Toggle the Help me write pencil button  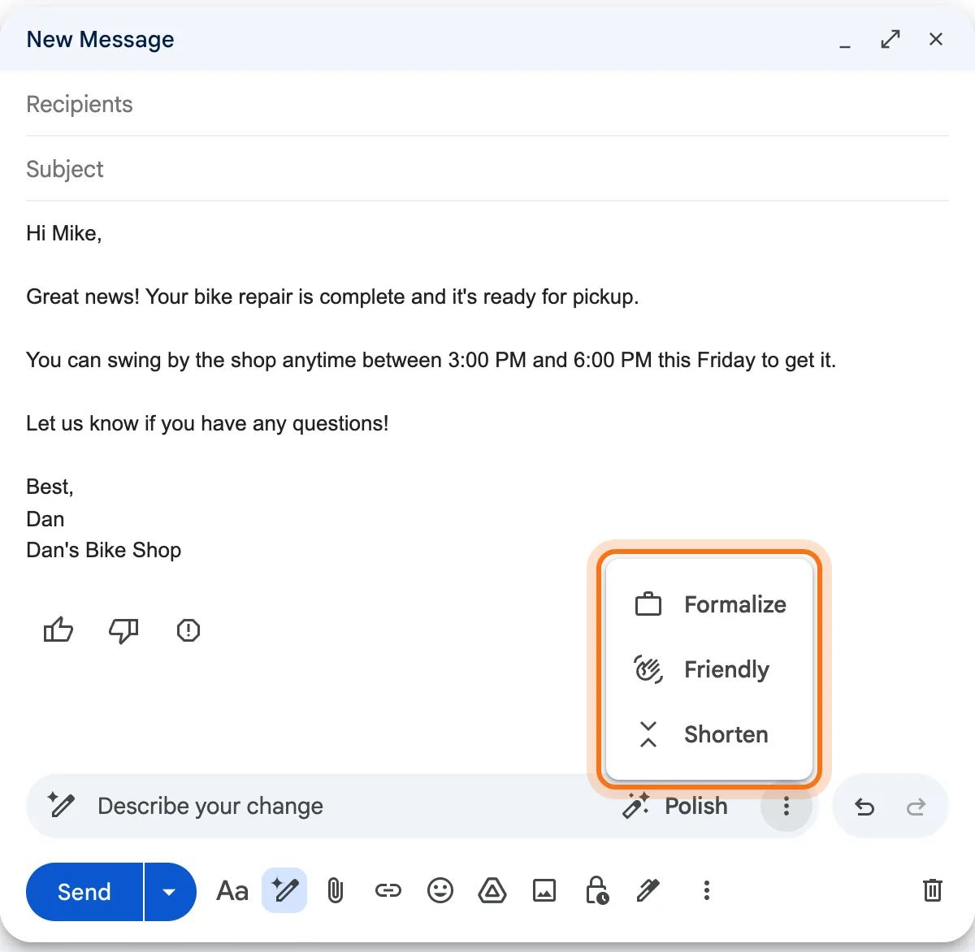[284, 891]
